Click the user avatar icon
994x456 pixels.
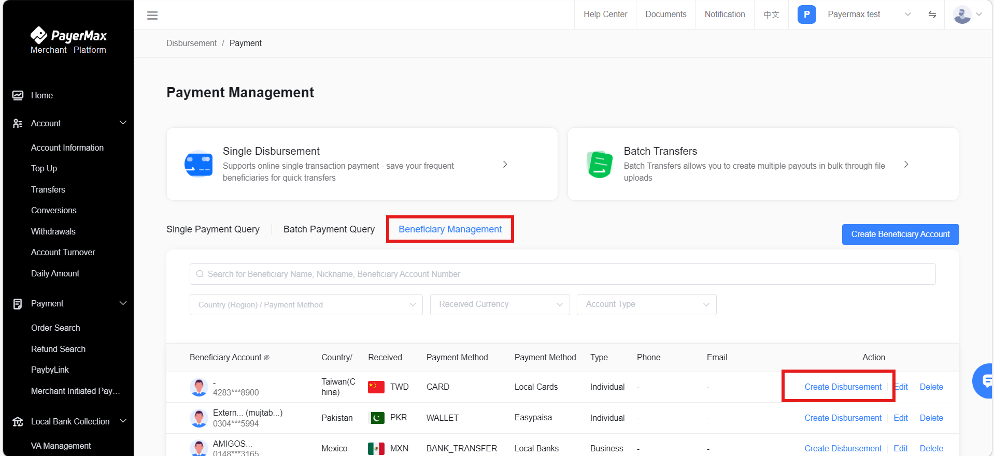coord(962,14)
